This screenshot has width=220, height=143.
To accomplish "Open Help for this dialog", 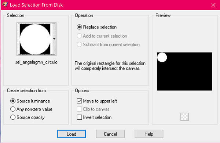I will [x=149, y=134].
